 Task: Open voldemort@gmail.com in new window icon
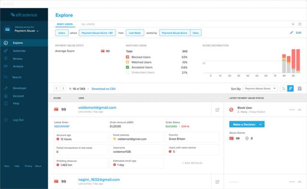click(217, 110)
